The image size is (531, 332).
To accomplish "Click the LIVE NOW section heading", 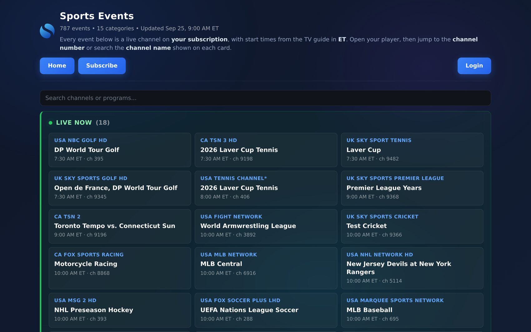I will [74, 122].
